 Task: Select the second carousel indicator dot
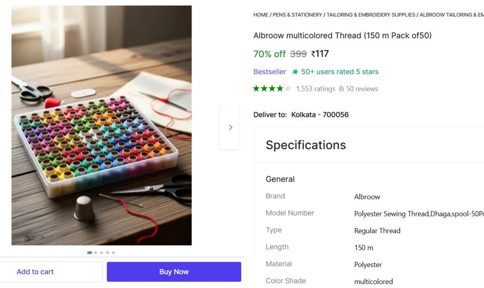[x=96, y=253]
